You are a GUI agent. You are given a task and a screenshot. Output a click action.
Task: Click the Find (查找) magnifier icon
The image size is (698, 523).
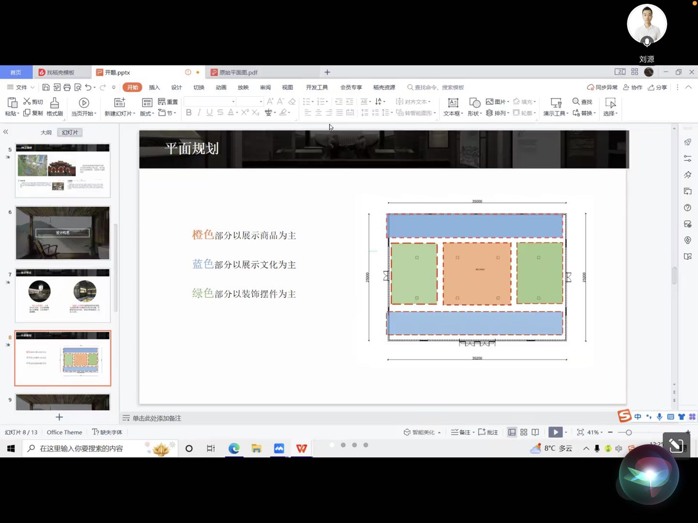tap(576, 101)
